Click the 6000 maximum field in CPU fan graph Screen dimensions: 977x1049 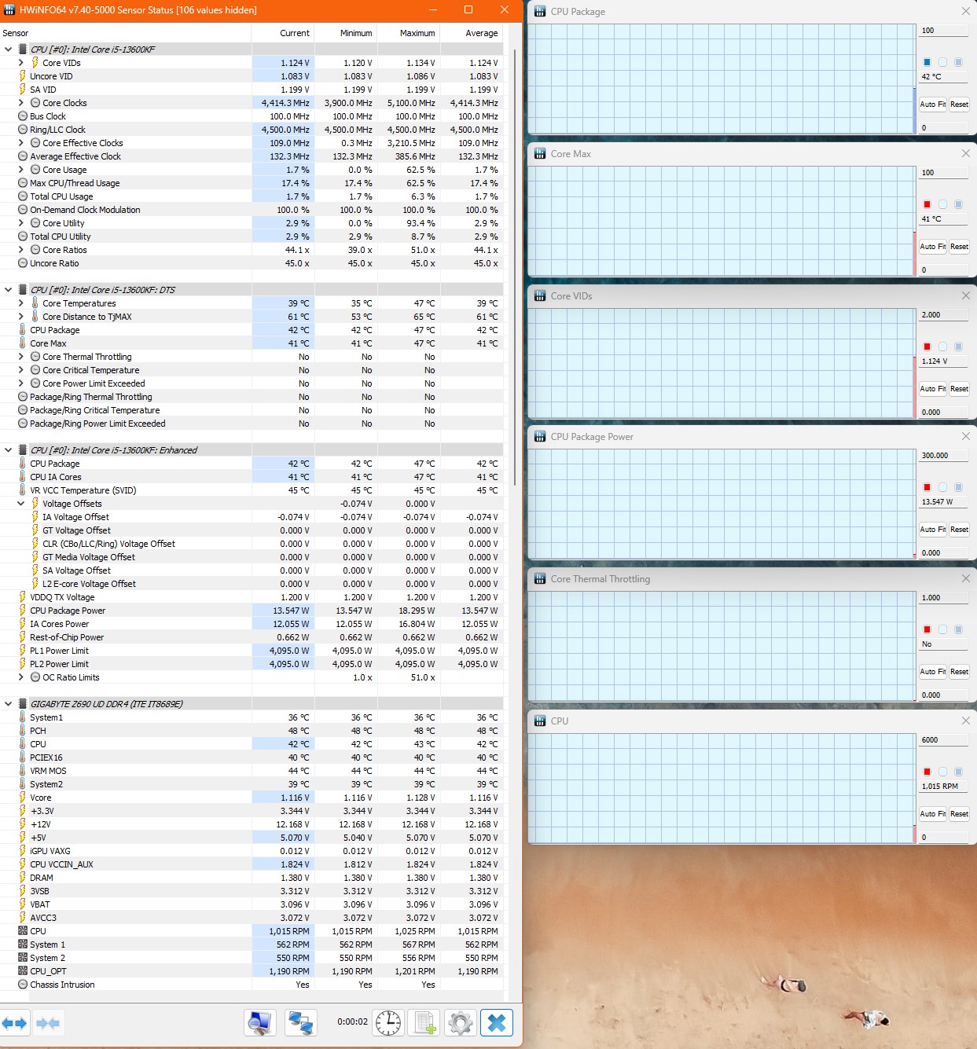coord(943,740)
